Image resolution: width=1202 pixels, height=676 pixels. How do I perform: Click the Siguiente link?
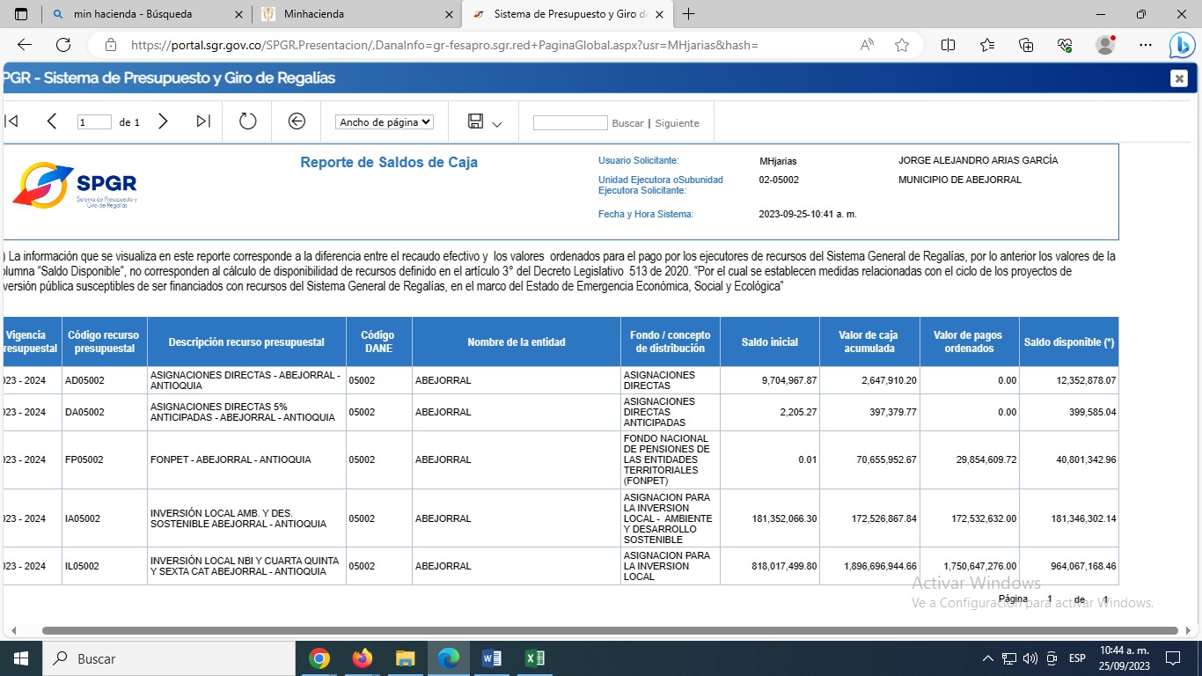(x=677, y=123)
